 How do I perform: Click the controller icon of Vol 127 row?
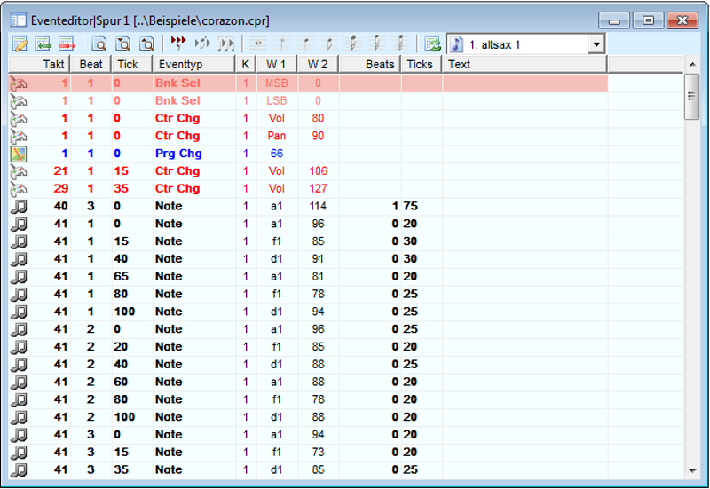(x=19, y=189)
